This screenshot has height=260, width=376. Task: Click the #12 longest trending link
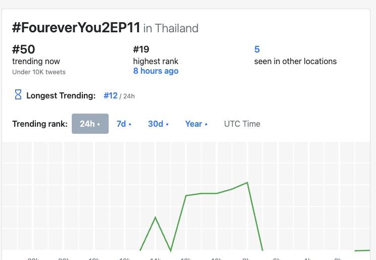point(111,95)
